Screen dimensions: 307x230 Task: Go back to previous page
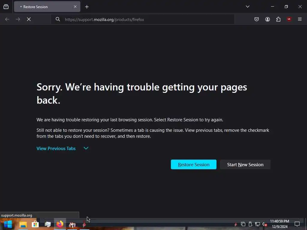7,19
